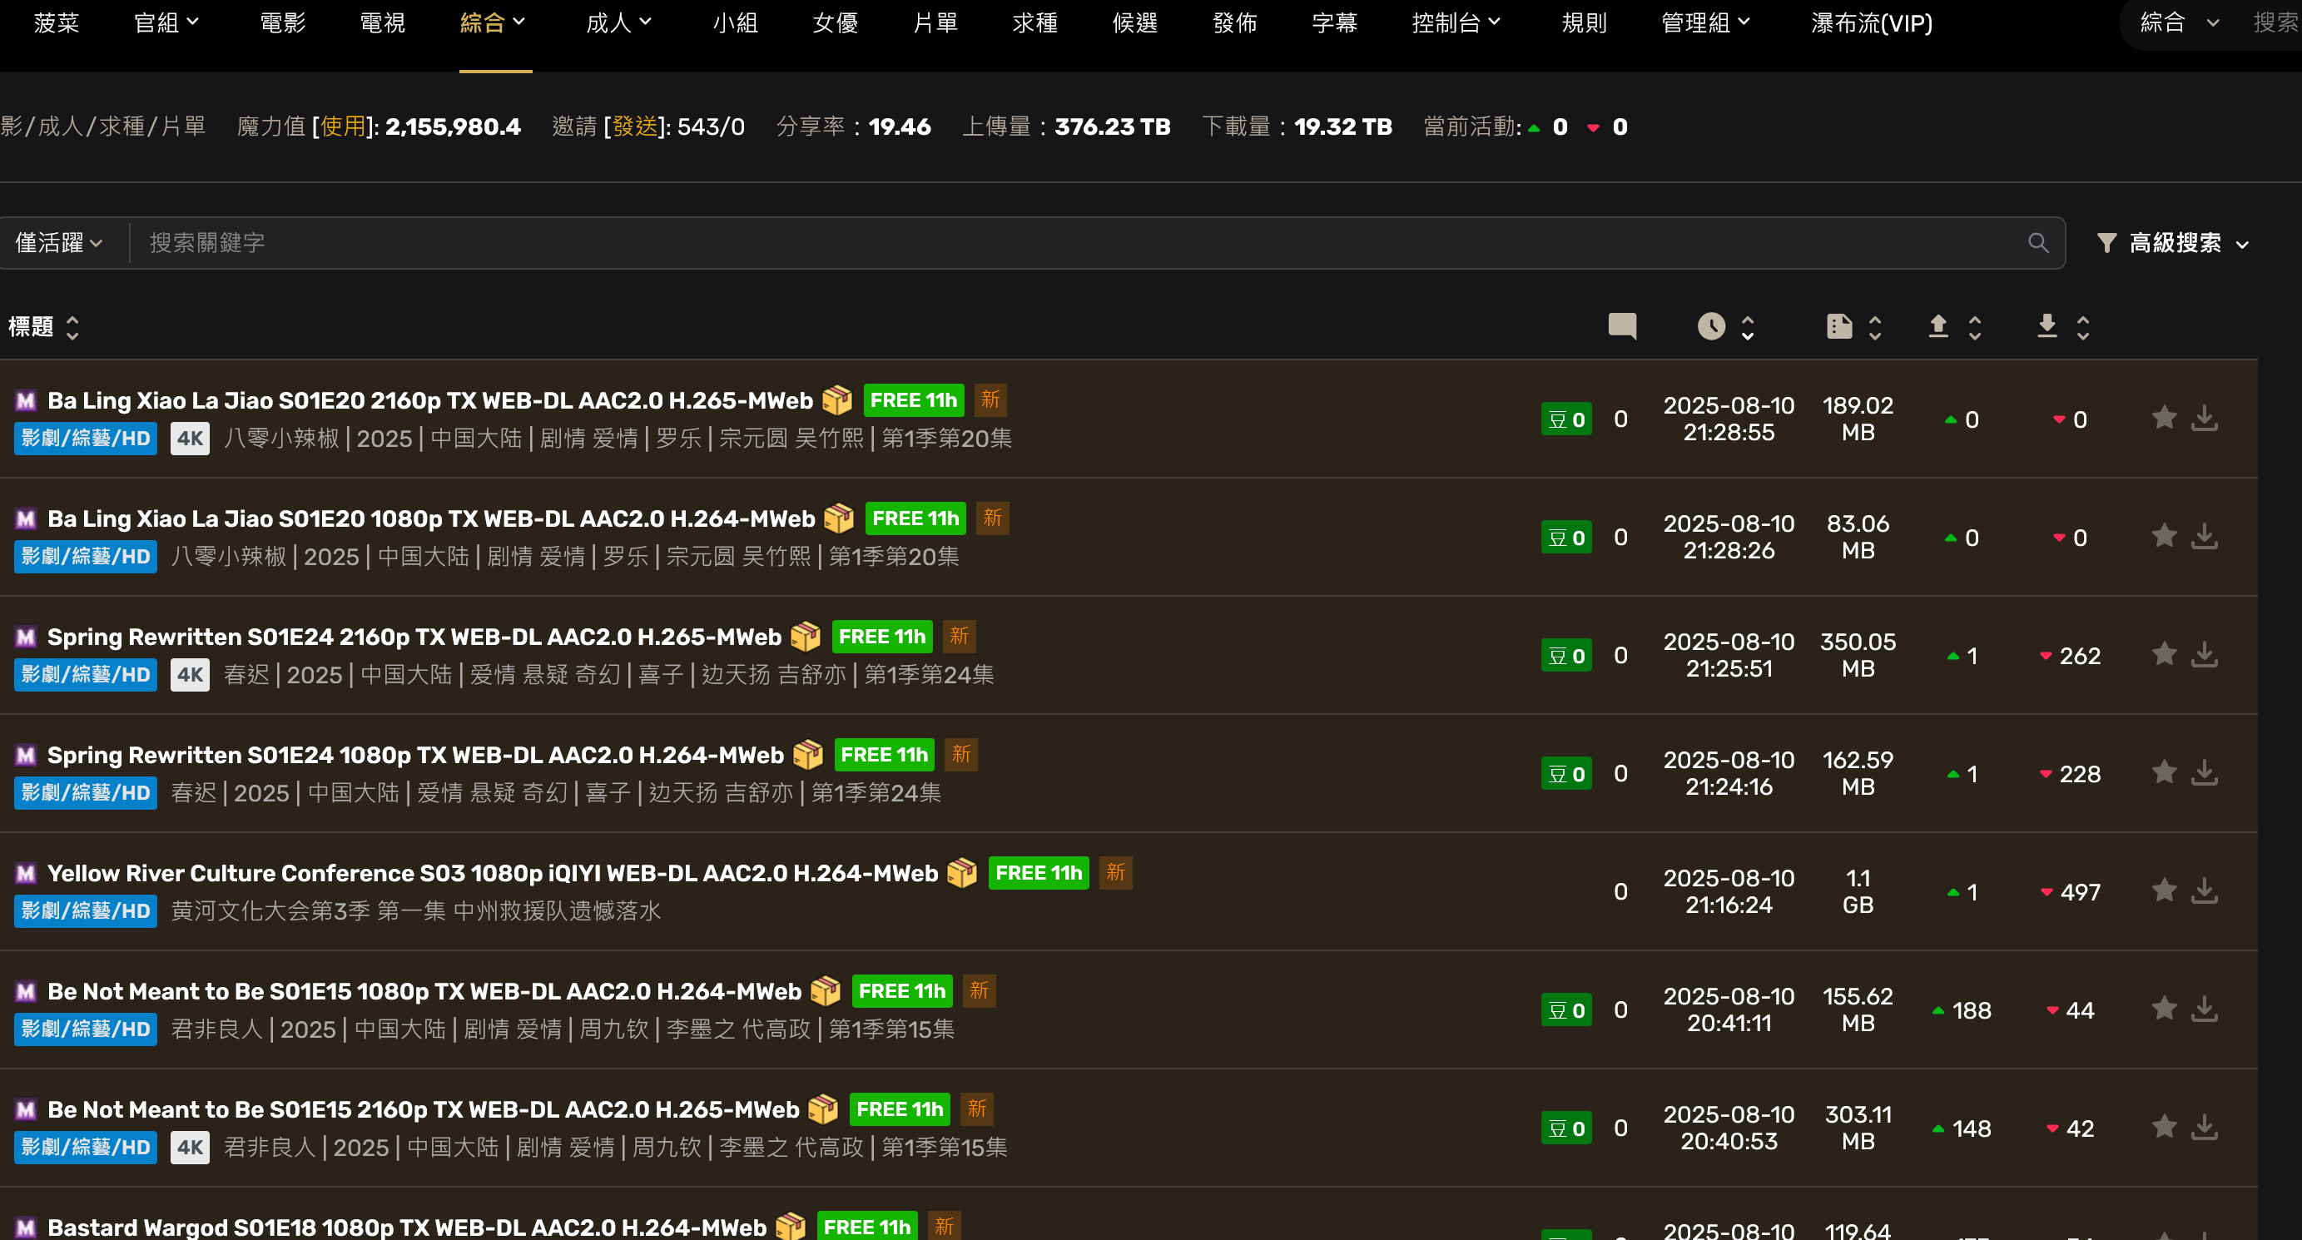Click the green 豆 0 badge on first row

click(x=1565, y=419)
